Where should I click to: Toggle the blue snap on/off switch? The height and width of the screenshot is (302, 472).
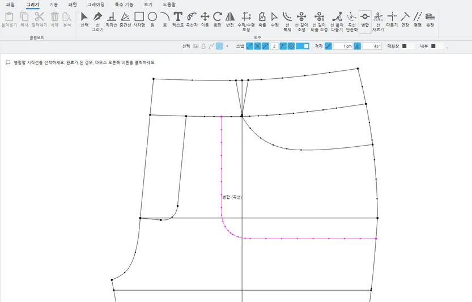303,46
